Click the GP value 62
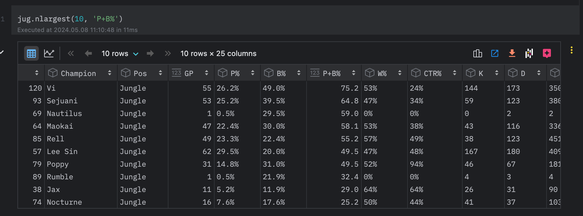The height and width of the screenshot is (216, 583). 207,151
